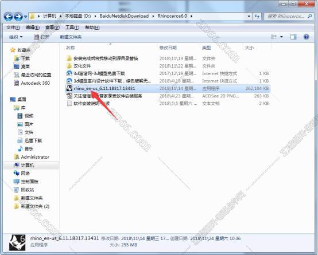Refresh the current folder view
The height and width of the screenshot is (255, 318).
point(257,16)
